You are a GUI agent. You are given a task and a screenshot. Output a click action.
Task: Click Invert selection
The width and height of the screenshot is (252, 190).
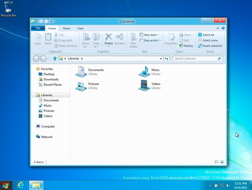click(210, 46)
